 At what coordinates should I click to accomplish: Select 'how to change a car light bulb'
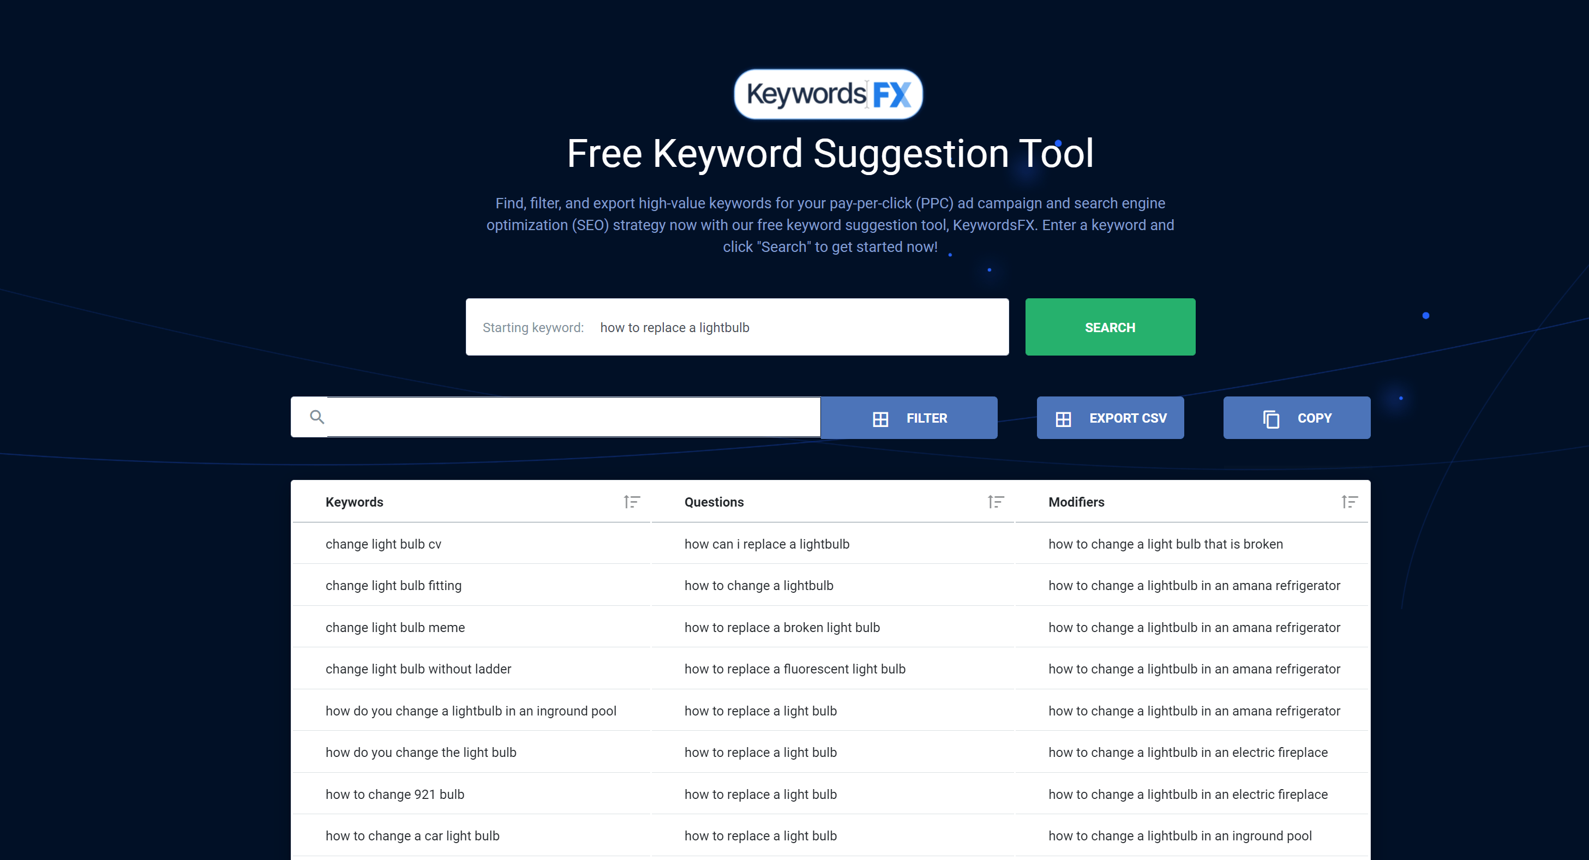click(x=412, y=836)
